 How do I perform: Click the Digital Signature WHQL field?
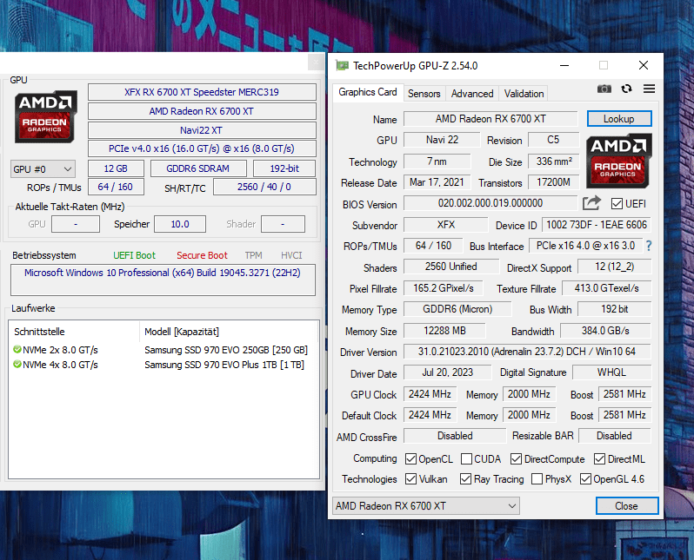pos(611,372)
